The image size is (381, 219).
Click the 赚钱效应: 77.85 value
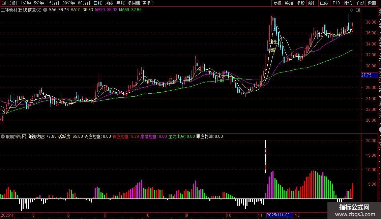(x=42, y=136)
